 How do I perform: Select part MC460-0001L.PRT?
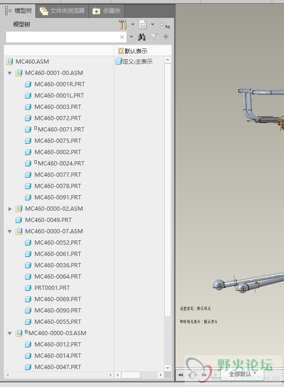59,96
